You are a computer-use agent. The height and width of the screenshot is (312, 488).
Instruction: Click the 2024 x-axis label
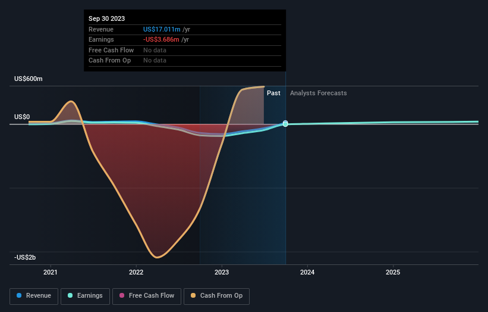(x=307, y=272)
